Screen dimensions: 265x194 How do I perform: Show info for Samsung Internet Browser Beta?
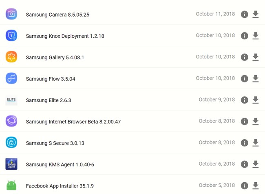[x=244, y=121]
